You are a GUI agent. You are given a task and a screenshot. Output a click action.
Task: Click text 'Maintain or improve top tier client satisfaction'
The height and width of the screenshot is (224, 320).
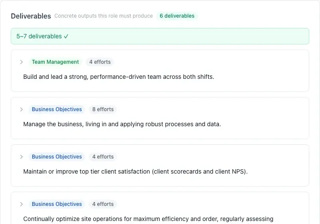click(x=86, y=172)
